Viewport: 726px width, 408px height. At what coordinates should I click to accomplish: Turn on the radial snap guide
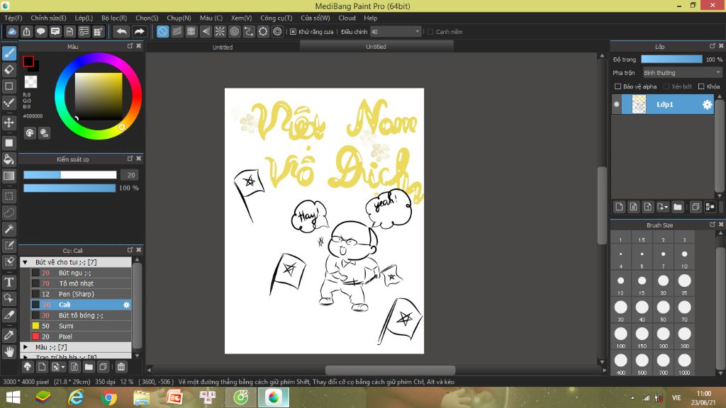point(220,31)
